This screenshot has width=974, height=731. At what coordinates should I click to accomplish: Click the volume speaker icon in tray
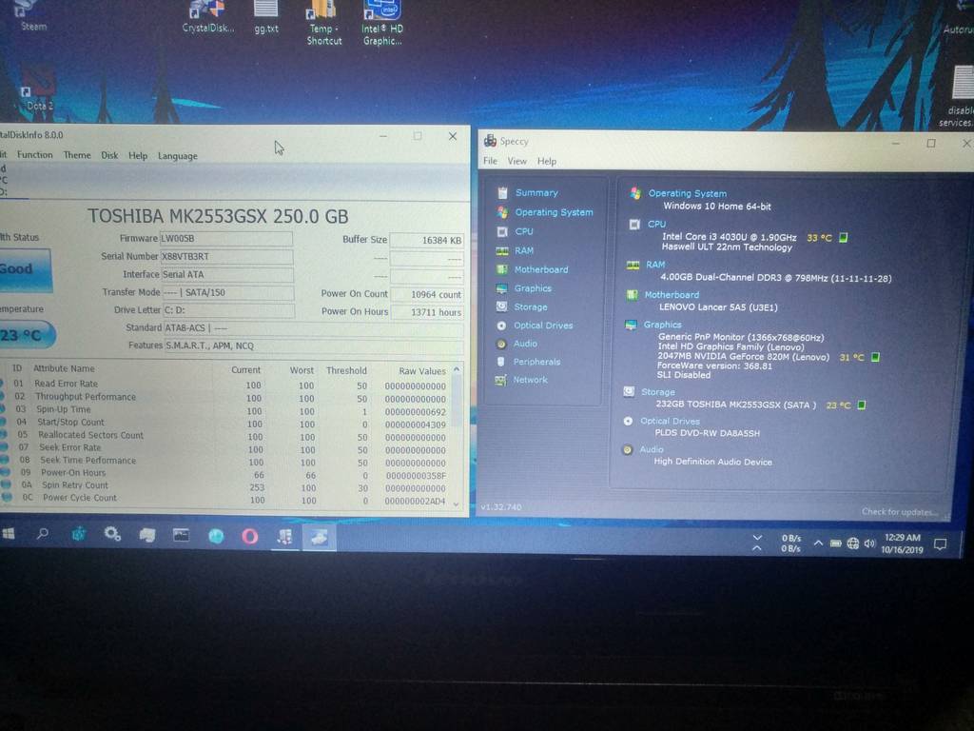(x=869, y=543)
